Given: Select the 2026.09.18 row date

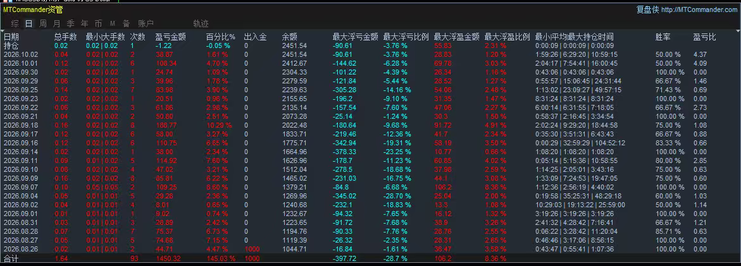Looking at the screenshot, I should [x=20, y=125].
